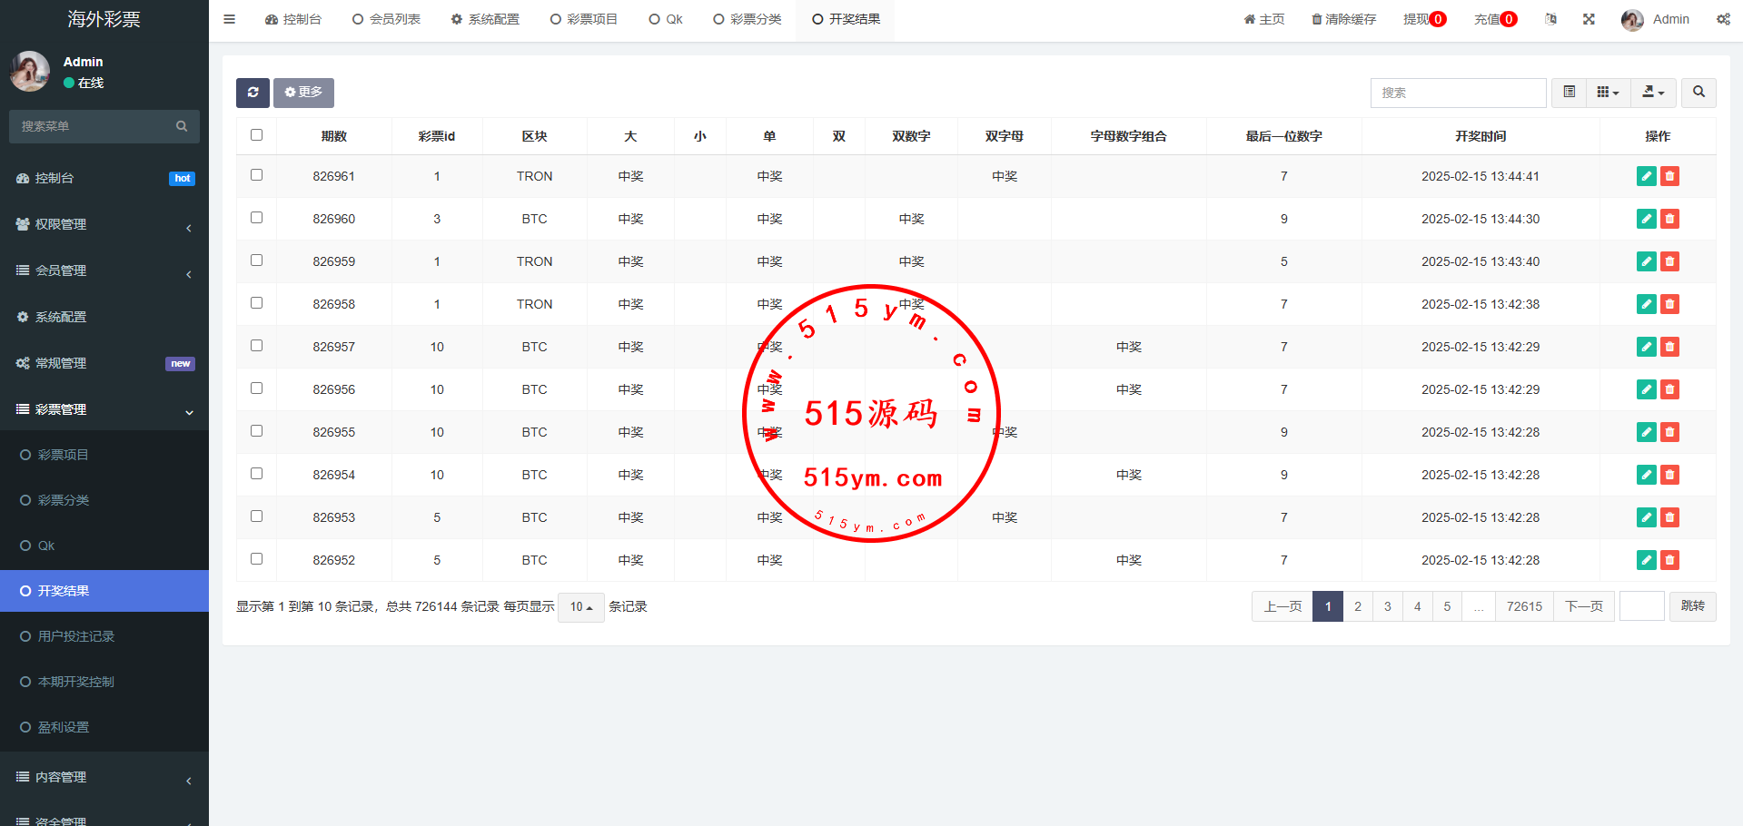Open the columns grid dropdown
This screenshot has height=826, width=1743.
(x=1608, y=93)
